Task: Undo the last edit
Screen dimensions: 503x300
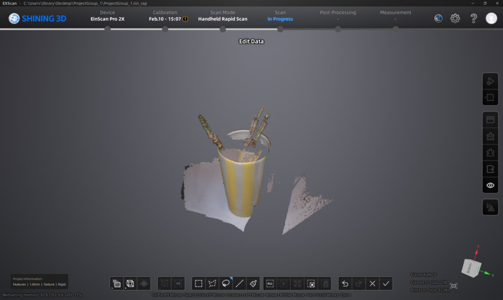Action: click(x=345, y=283)
